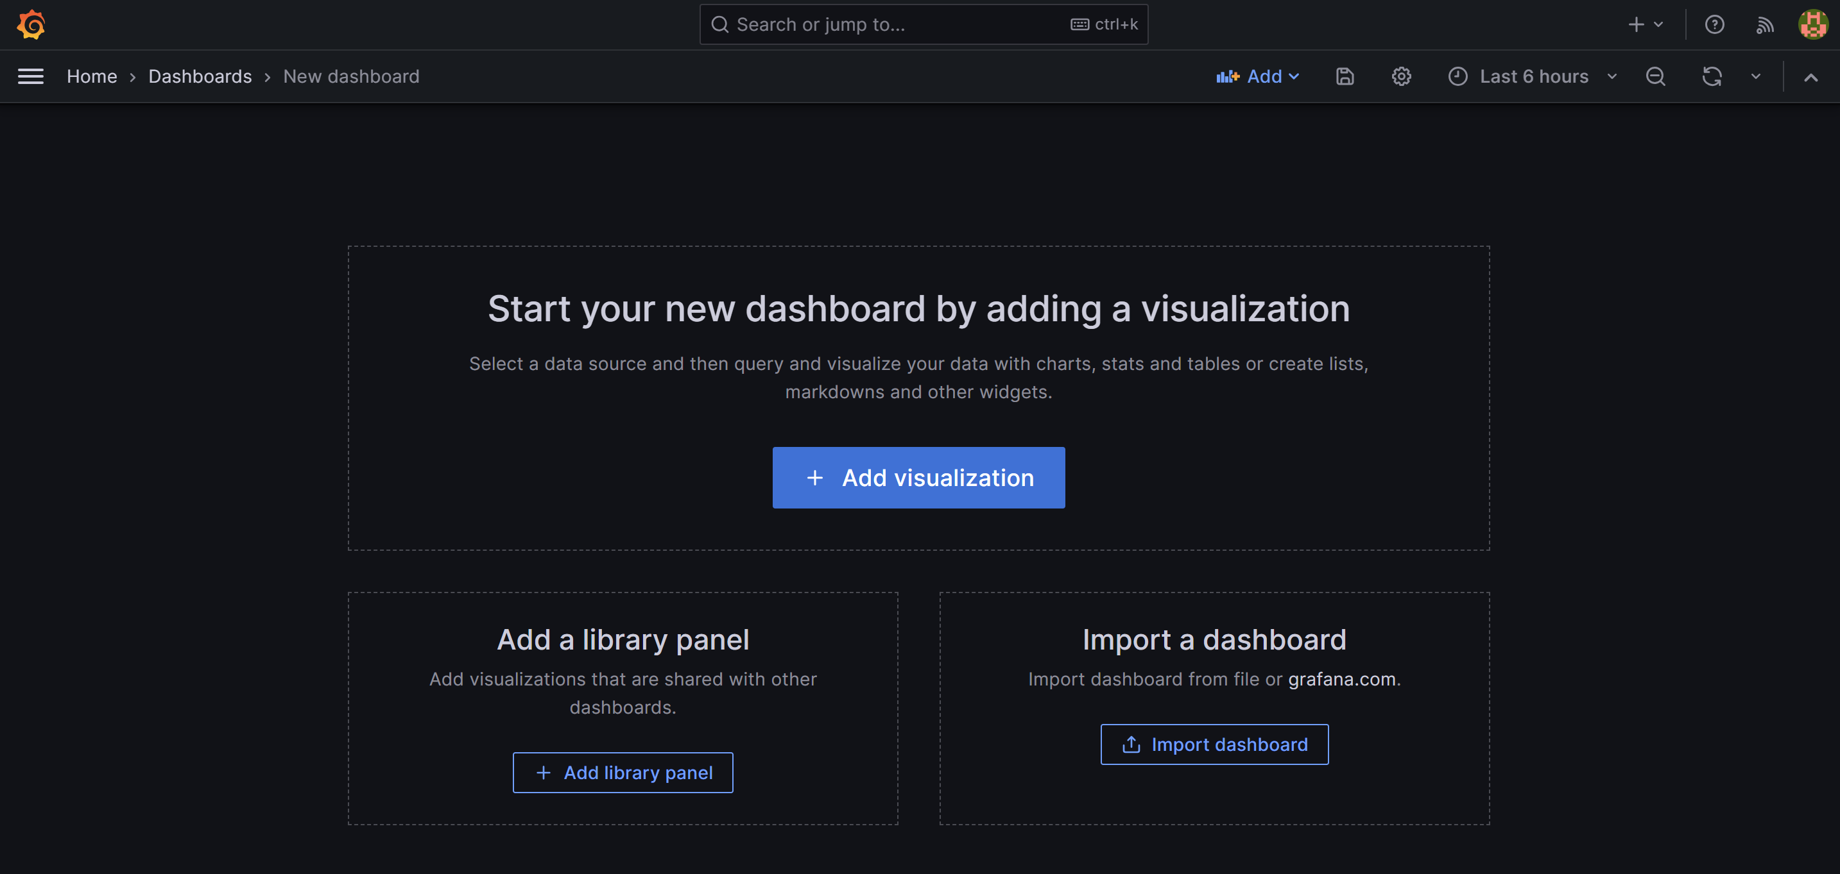Image resolution: width=1840 pixels, height=874 pixels.
Task: Click the Grafana logo icon
Action: (x=31, y=24)
